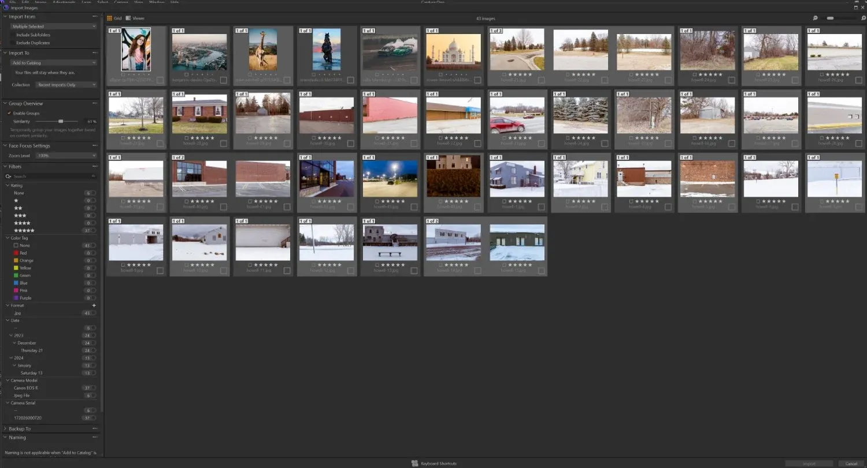Click the zoom out magnifier icon
Image resolution: width=867 pixels, height=468 pixels.
pos(814,18)
